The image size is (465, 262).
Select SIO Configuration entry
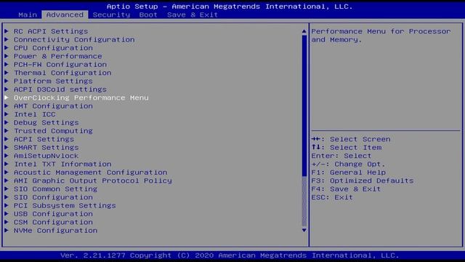coord(53,197)
